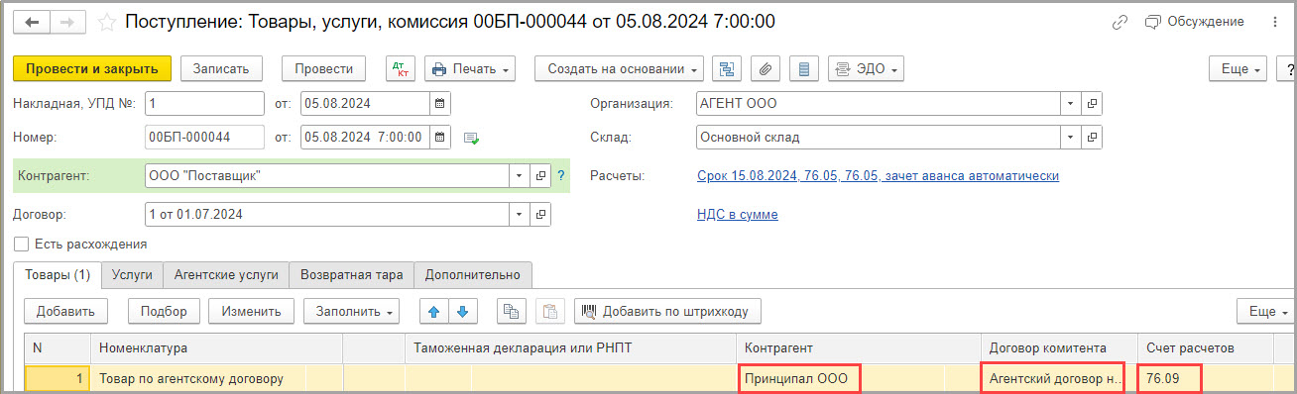Screen dimensions: 1297x394
Task: Click the Накладная, УПД № field
Action: [204, 103]
